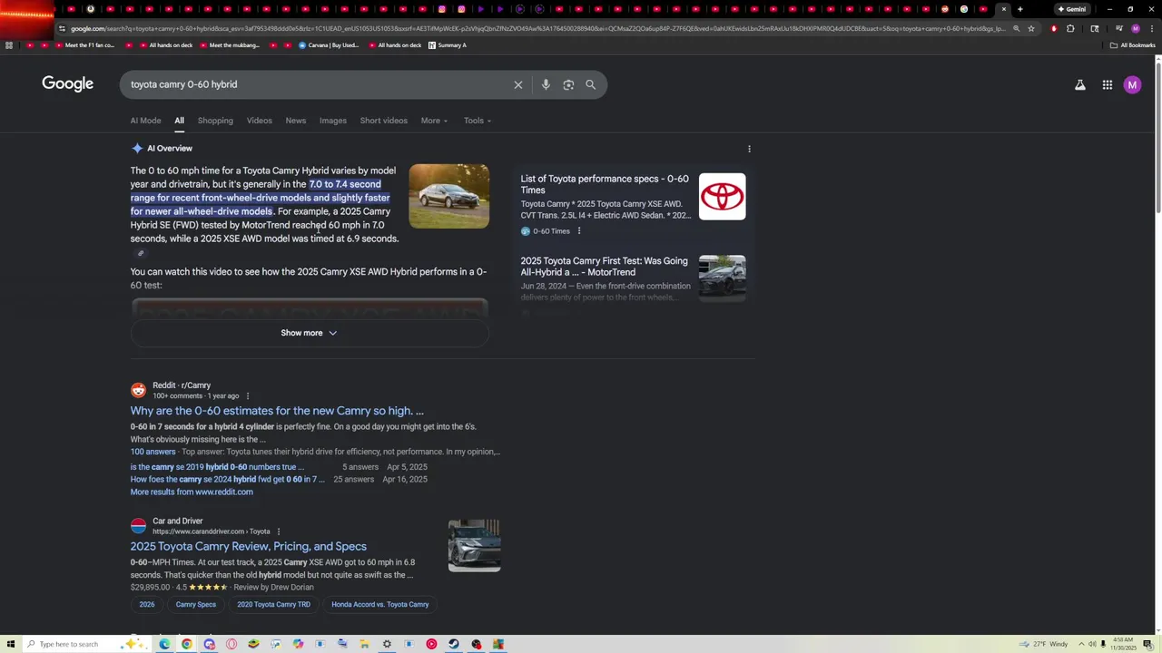
Task: Open the Google account avatar M
Action: pos(1132,84)
